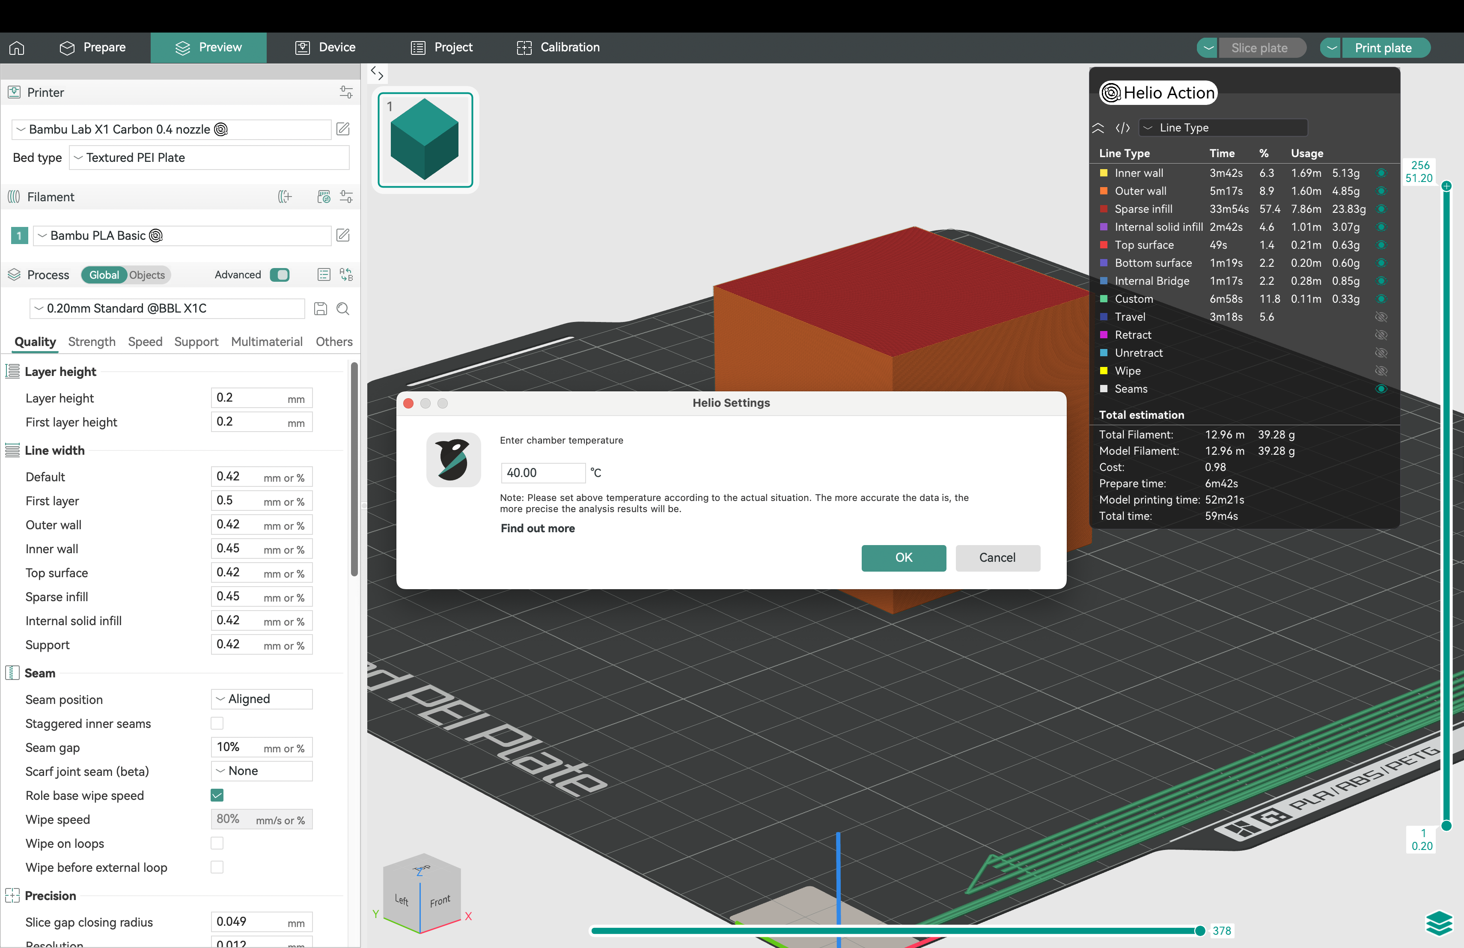This screenshot has height=948, width=1464.
Task: Click the horizontal move slider handle at 378
Action: (1199, 931)
